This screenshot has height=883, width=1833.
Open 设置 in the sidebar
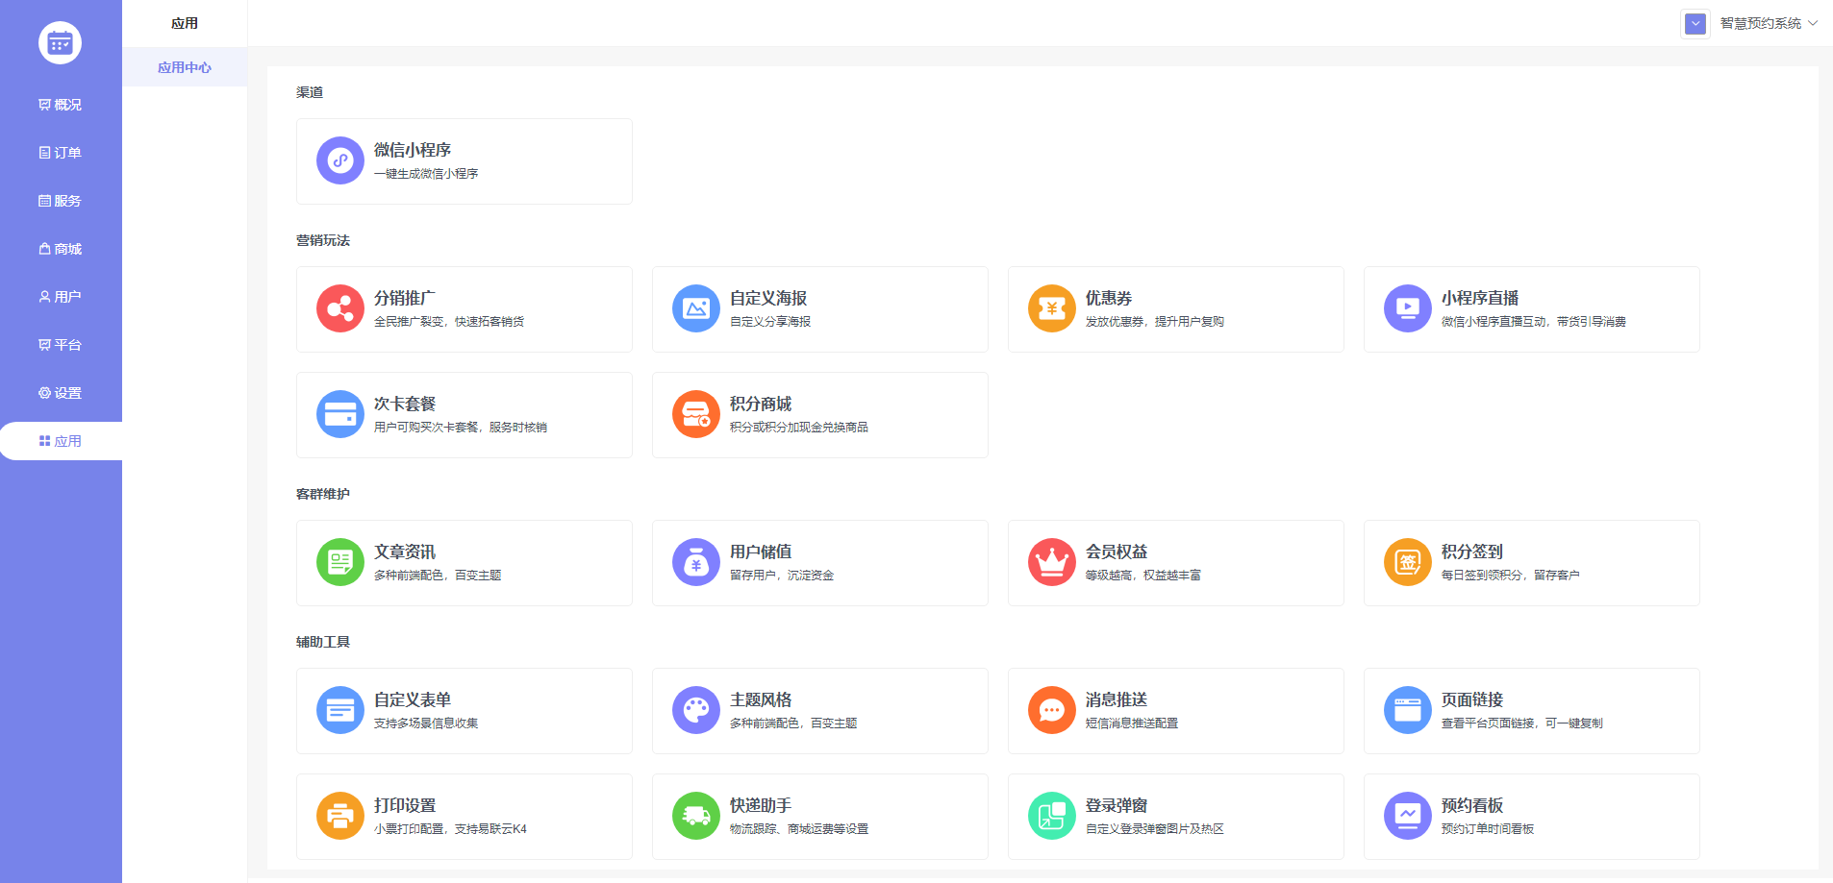61,393
